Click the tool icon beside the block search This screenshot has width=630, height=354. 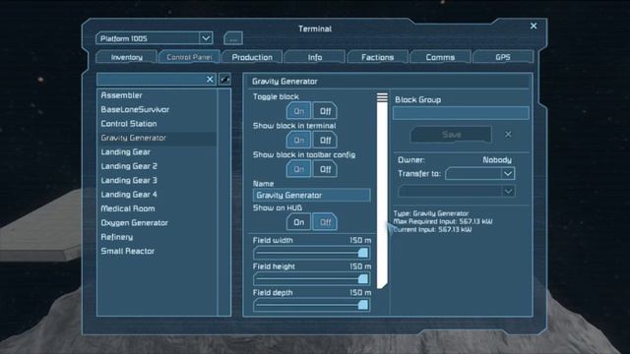(225, 80)
